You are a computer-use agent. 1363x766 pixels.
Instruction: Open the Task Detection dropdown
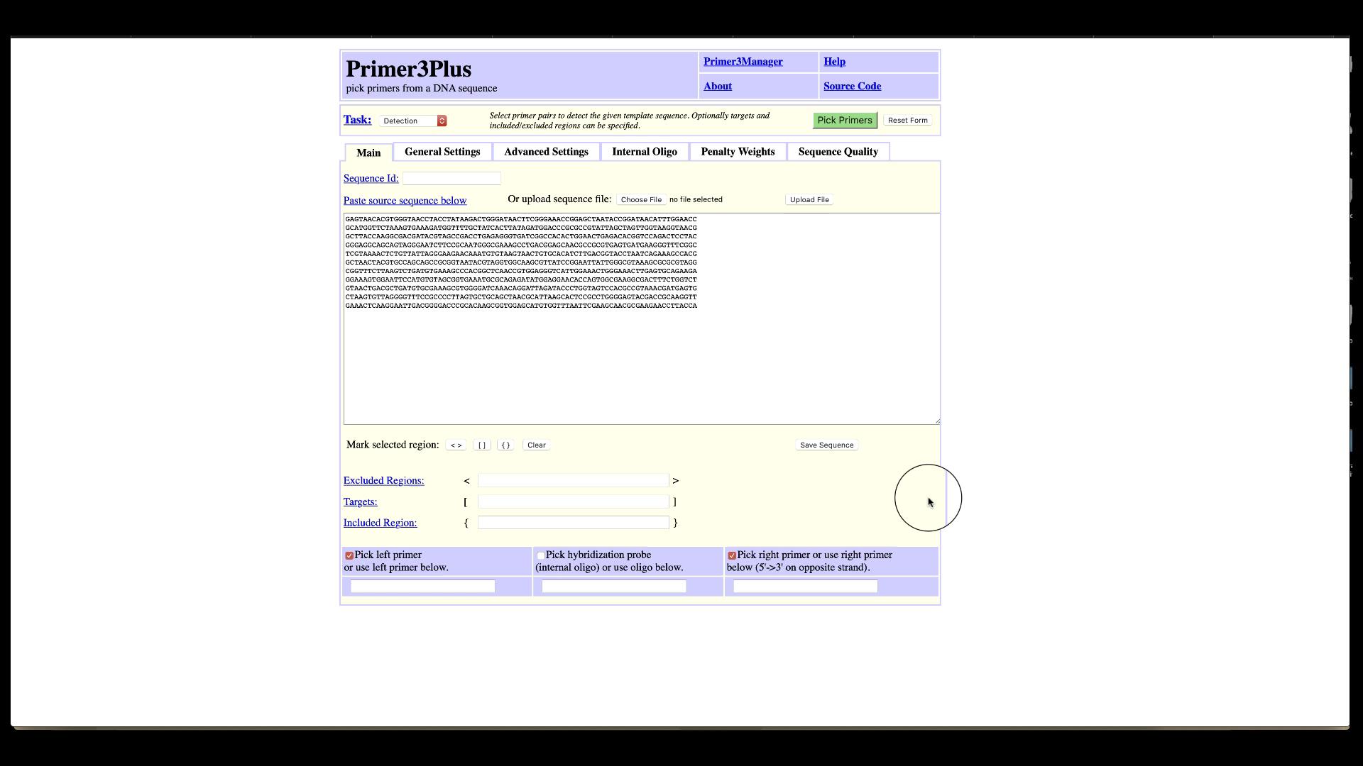[x=413, y=121]
